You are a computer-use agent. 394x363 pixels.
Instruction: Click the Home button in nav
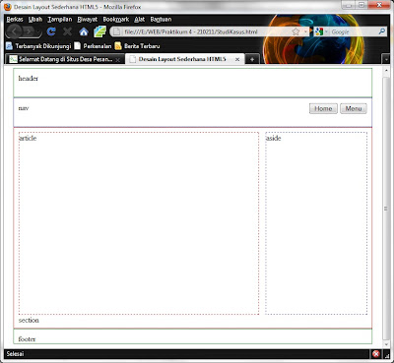tap(323, 108)
